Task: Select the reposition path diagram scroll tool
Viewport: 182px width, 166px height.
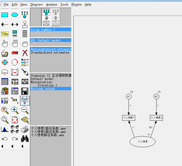Action: (15, 72)
